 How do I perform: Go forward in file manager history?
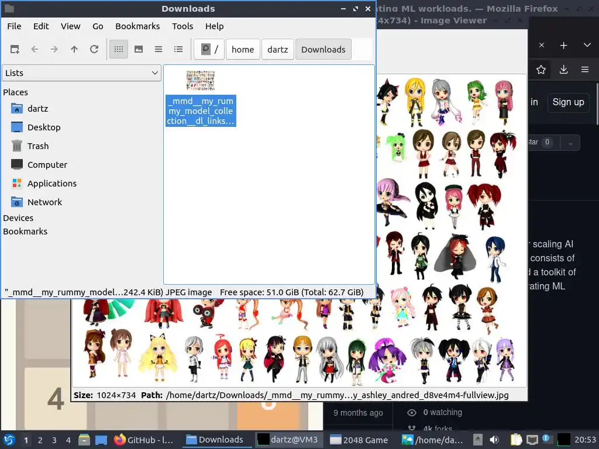54,49
